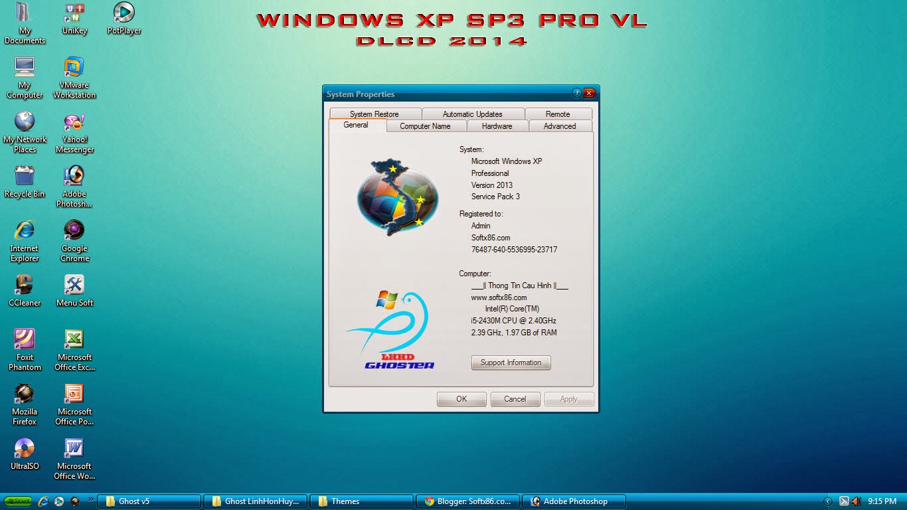Click the System Properties help question-mark button
907x510 pixels.
[x=577, y=94]
